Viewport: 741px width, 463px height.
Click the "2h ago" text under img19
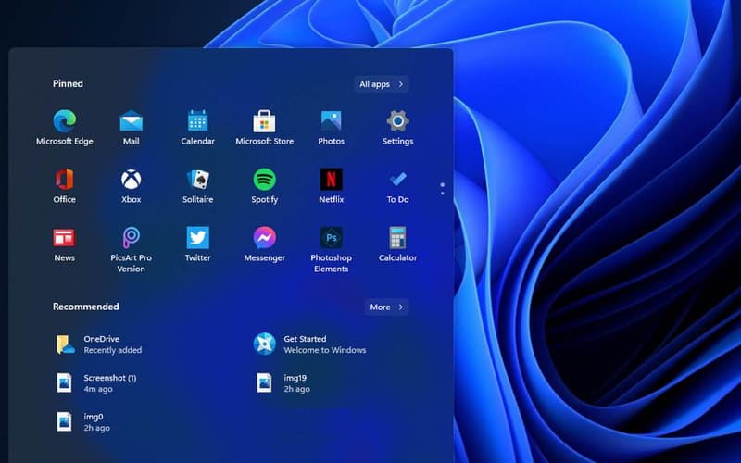pyautogui.click(x=296, y=389)
